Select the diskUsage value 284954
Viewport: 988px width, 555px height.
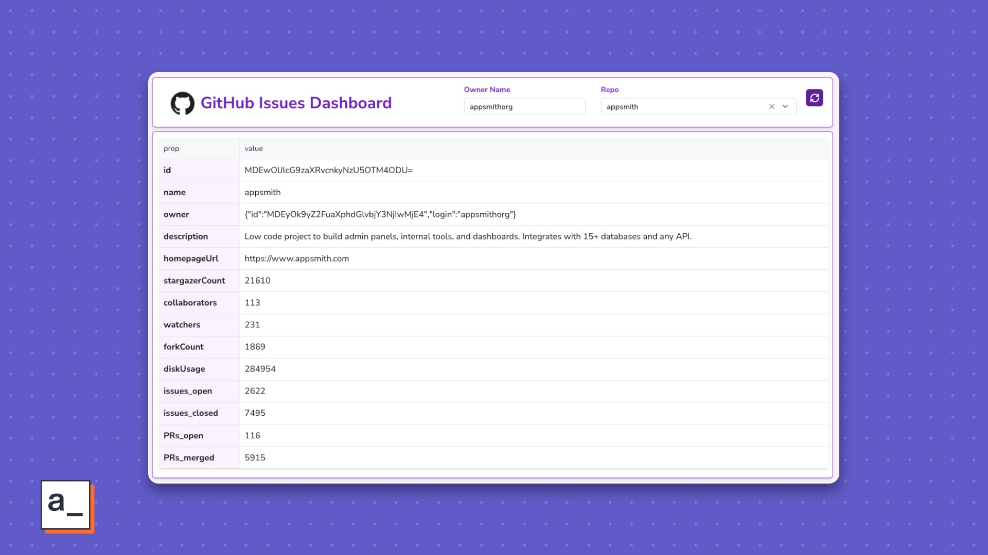tap(260, 369)
